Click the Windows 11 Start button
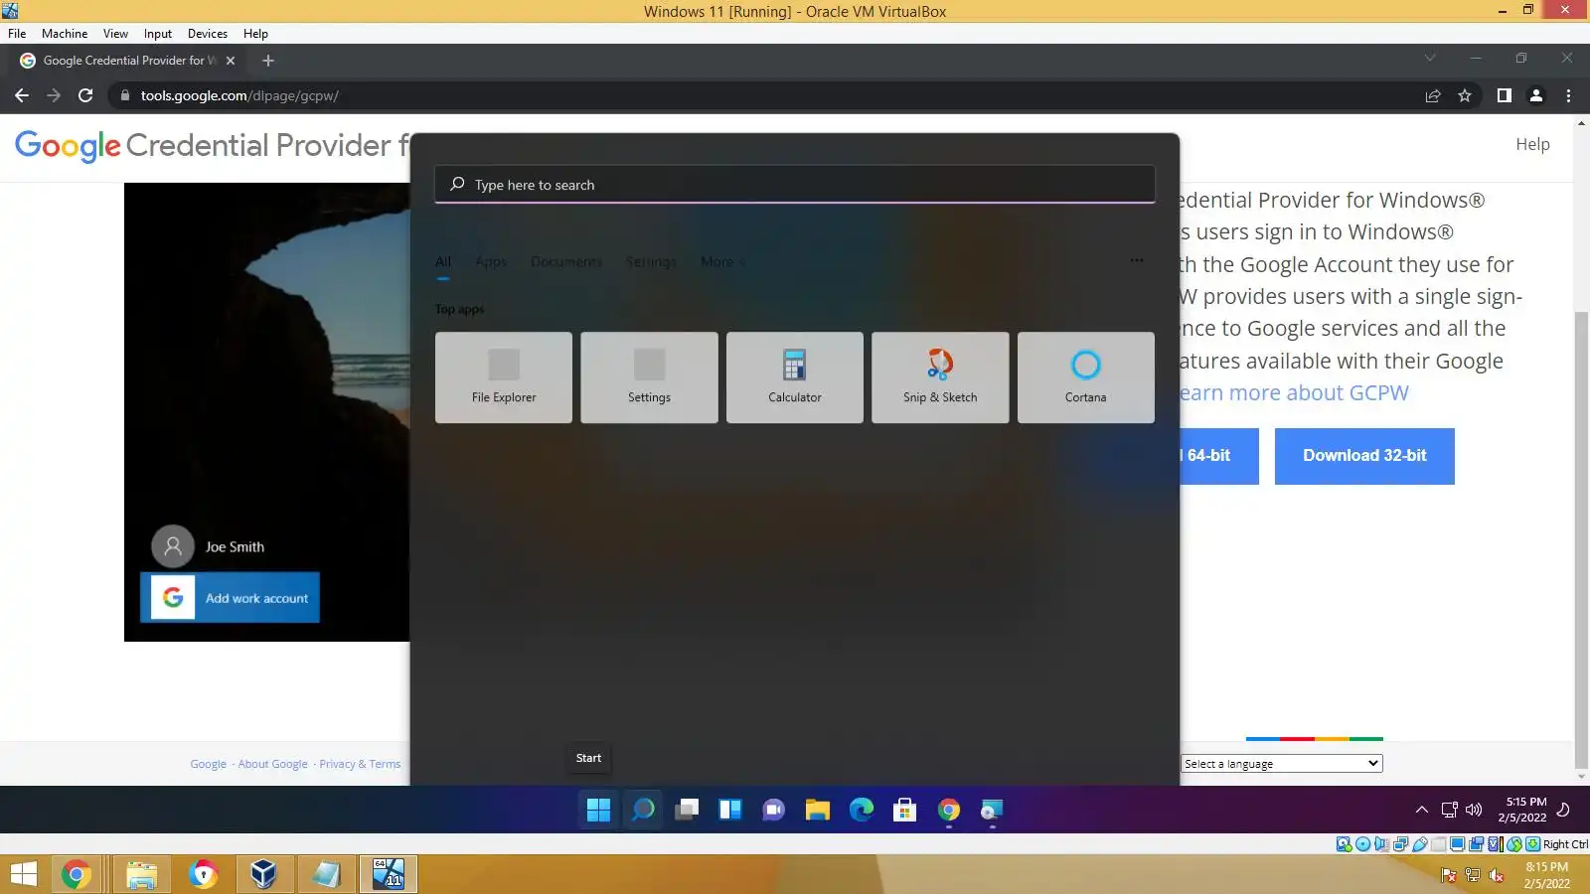The width and height of the screenshot is (1590, 894). pos(598,811)
